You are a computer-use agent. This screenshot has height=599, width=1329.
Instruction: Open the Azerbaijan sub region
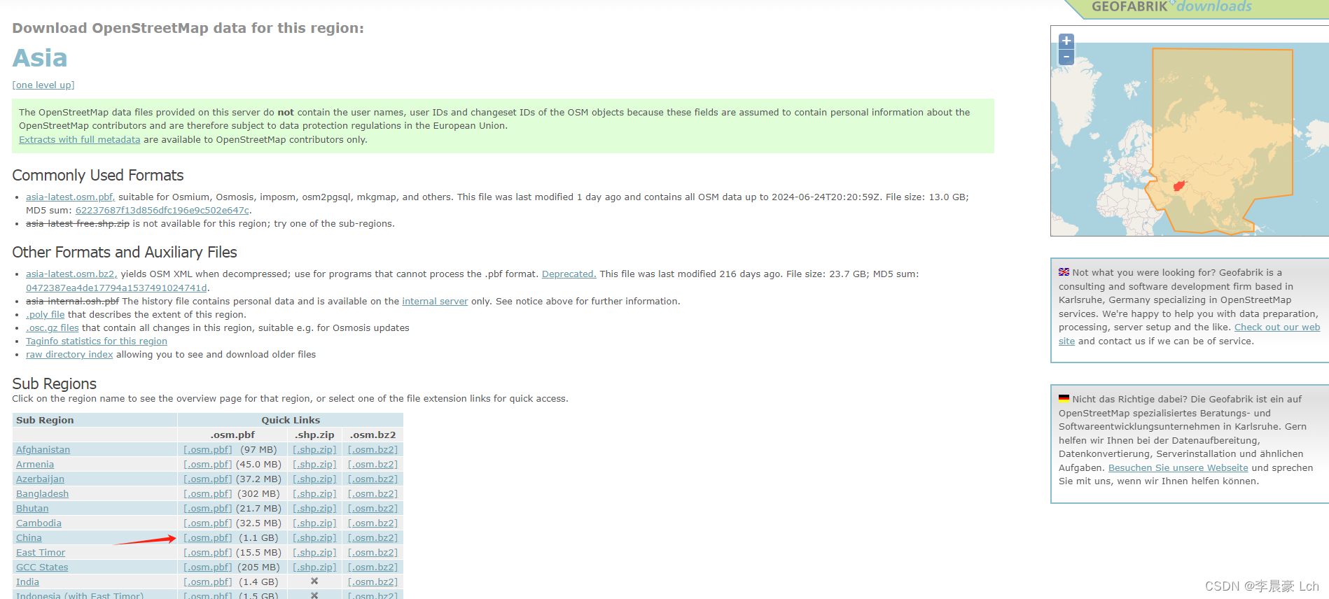(40, 479)
